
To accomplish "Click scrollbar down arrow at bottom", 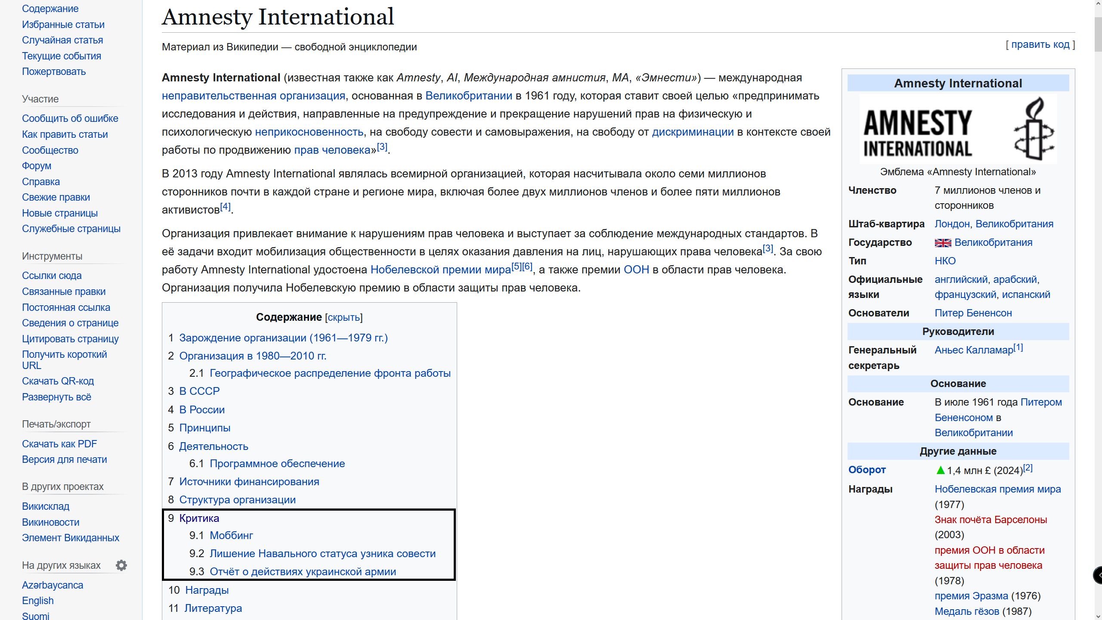I will (1098, 616).
